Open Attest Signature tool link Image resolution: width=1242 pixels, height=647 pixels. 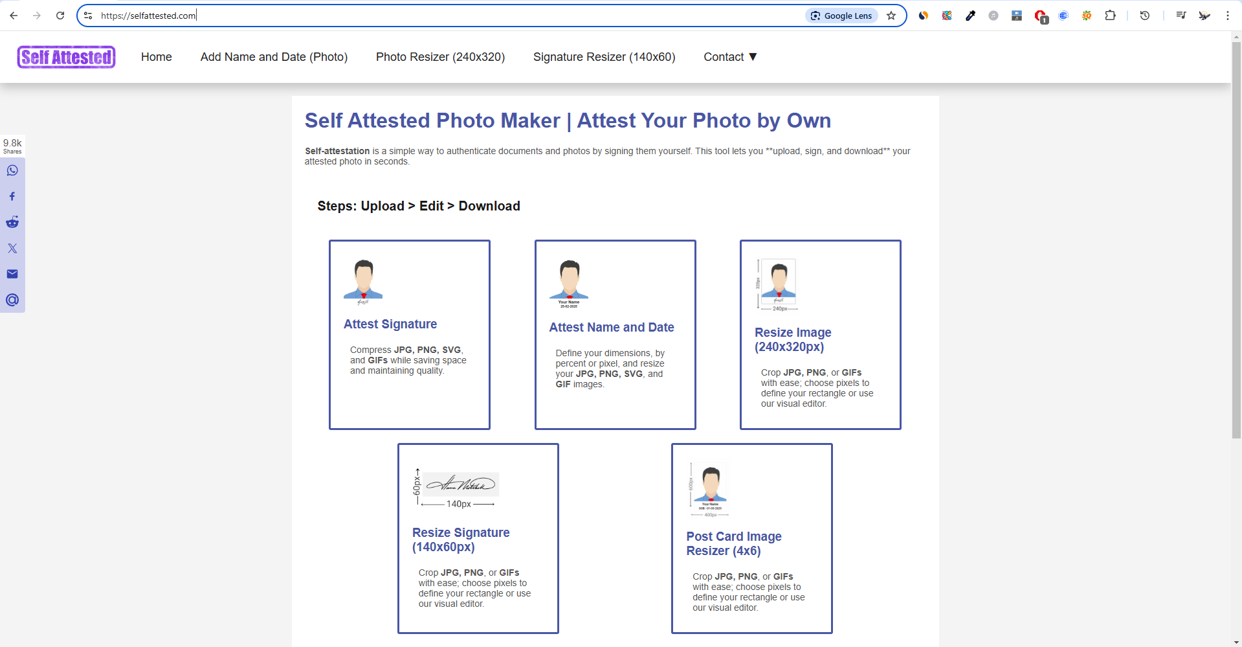click(x=390, y=324)
